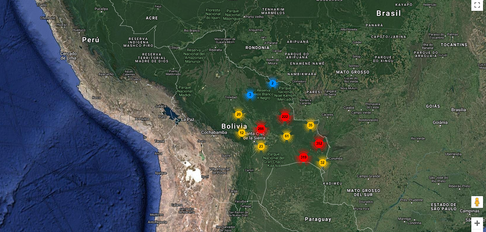Open the red cluster marker labeled 352
486x232 pixels.
(319, 143)
